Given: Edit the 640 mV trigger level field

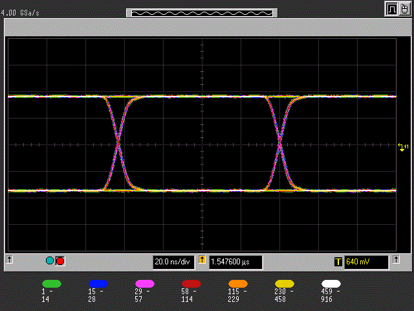Looking at the screenshot, I should pos(366,262).
